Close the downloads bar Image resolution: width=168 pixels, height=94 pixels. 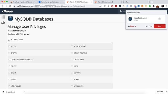click(167, 92)
